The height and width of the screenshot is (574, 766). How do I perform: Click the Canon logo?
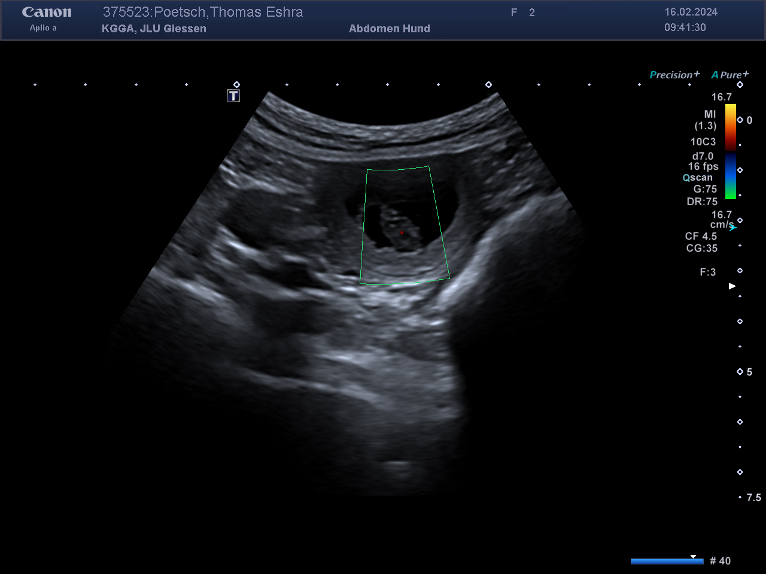47,13
